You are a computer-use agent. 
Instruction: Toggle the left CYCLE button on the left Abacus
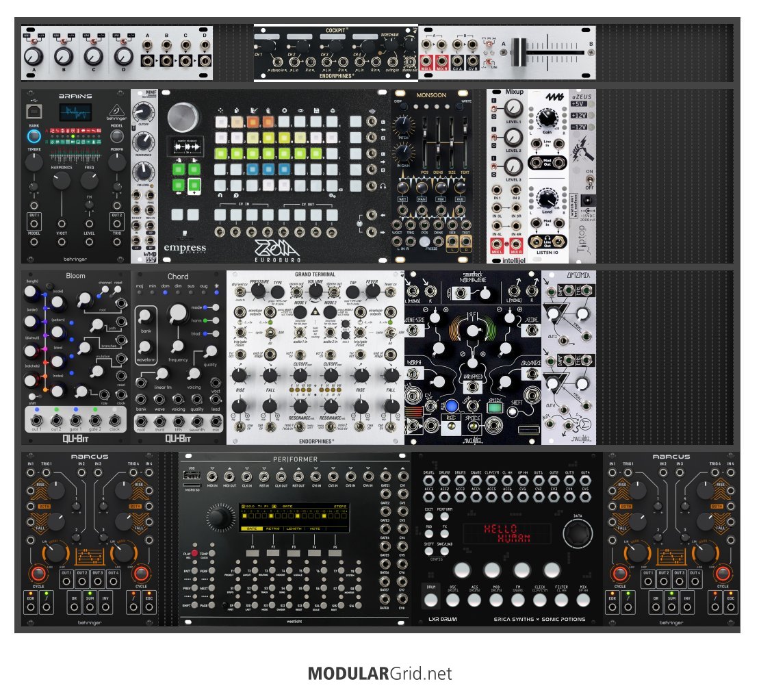(x=38, y=574)
